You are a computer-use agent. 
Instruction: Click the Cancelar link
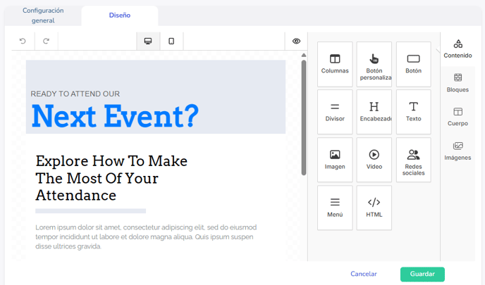[x=364, y=274]
